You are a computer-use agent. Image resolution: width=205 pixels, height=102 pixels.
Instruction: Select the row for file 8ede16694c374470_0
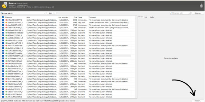[66, 43]
